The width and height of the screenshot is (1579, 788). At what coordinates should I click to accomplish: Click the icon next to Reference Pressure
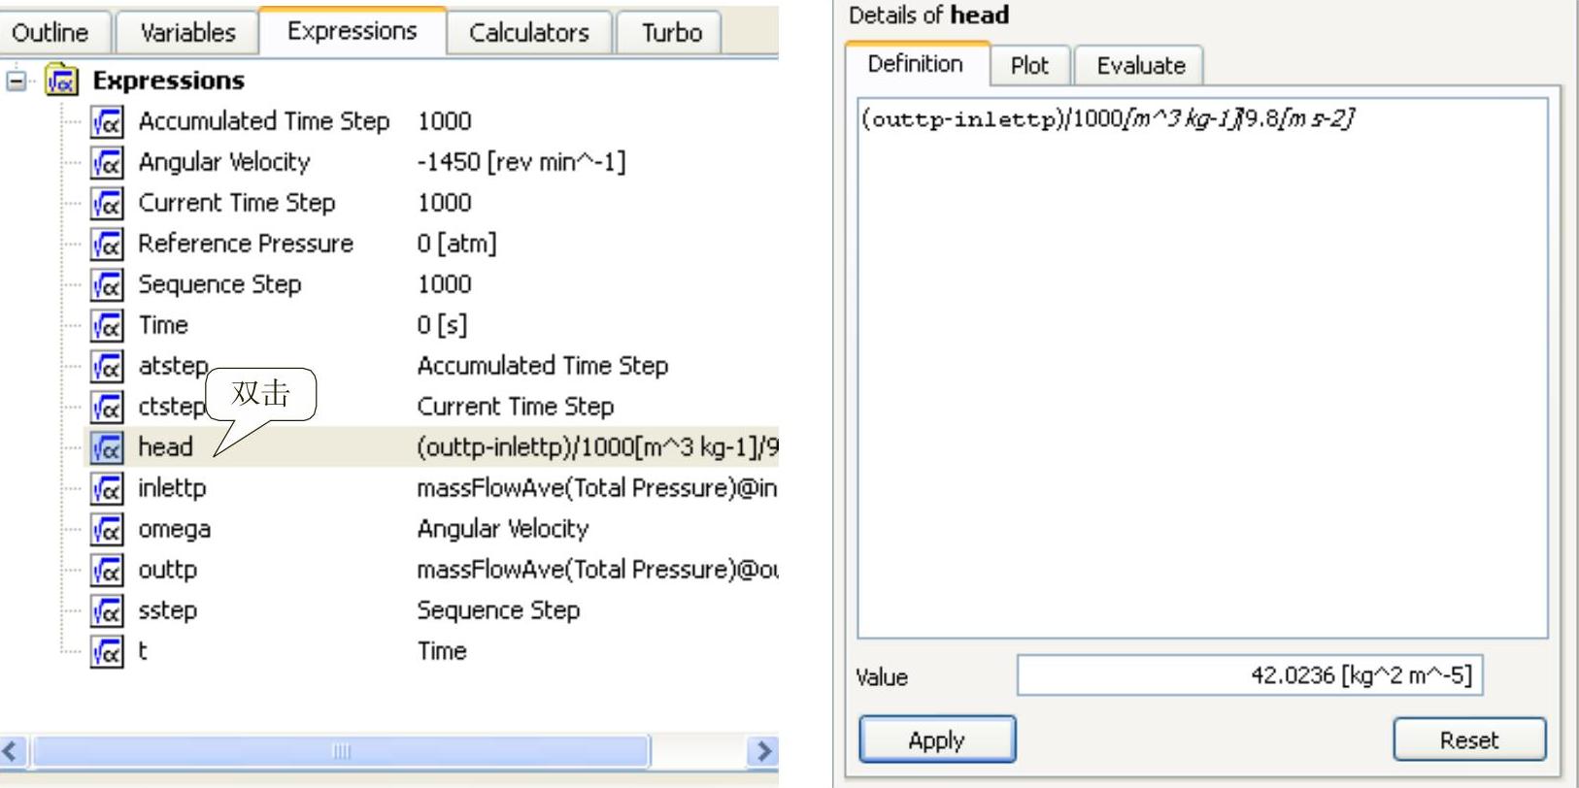tap(107, 244)
